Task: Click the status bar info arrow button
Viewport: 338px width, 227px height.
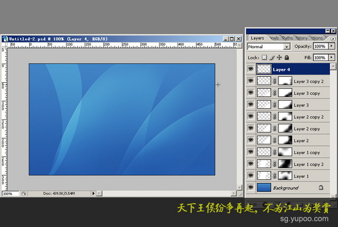Action: pos(93,194)
